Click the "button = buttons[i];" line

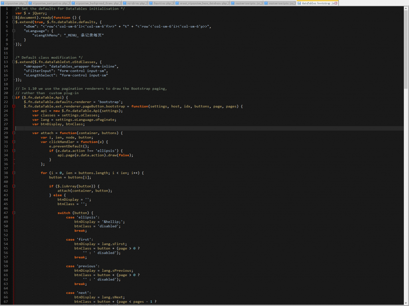tap(70, 177)
